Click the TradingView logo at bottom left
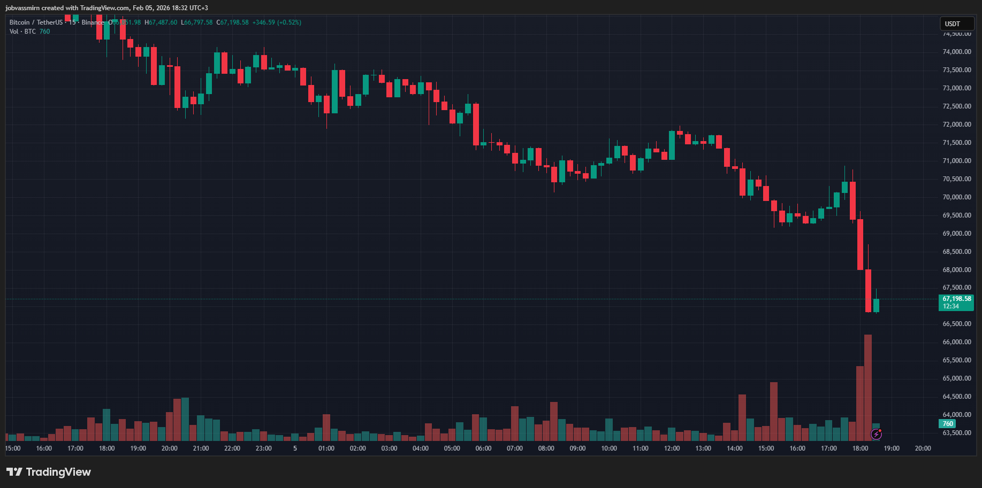982x488 pixels. [49, 472]
